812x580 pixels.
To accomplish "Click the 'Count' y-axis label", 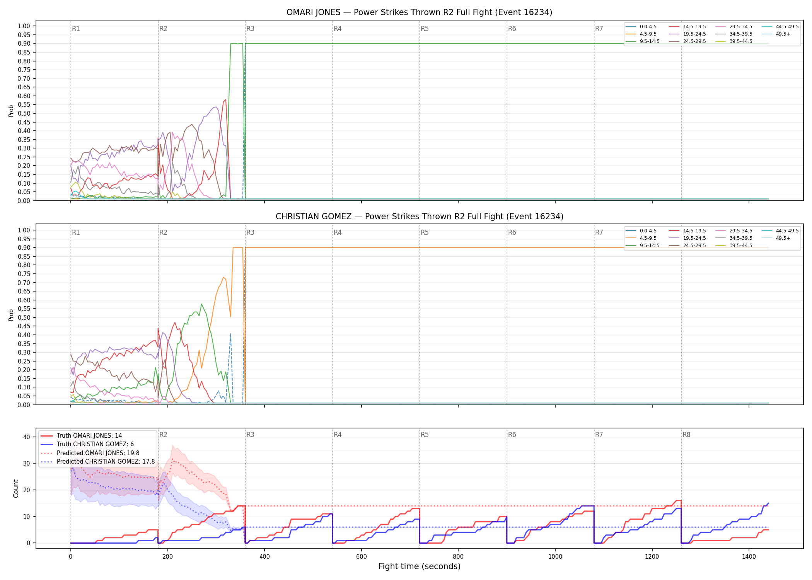I will [x=16, y=488].
